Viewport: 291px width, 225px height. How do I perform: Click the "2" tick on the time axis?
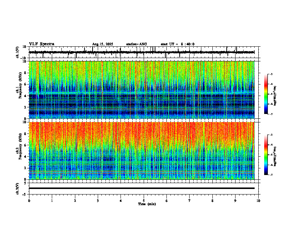point(75,201)
